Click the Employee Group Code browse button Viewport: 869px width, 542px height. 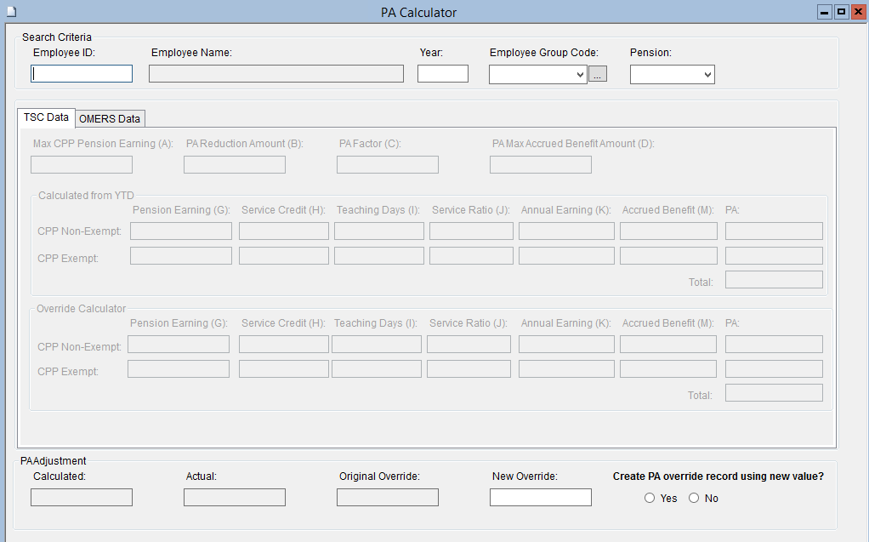[x=598, y=75]
